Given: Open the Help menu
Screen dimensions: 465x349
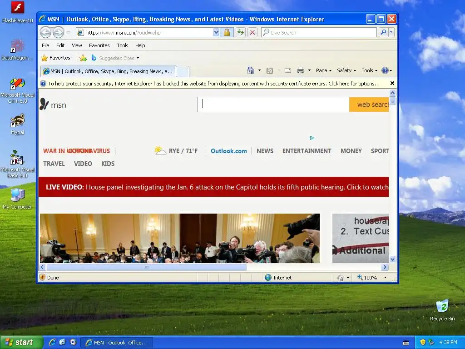Looking at the screenshot, I should click(x=140, y=45).
